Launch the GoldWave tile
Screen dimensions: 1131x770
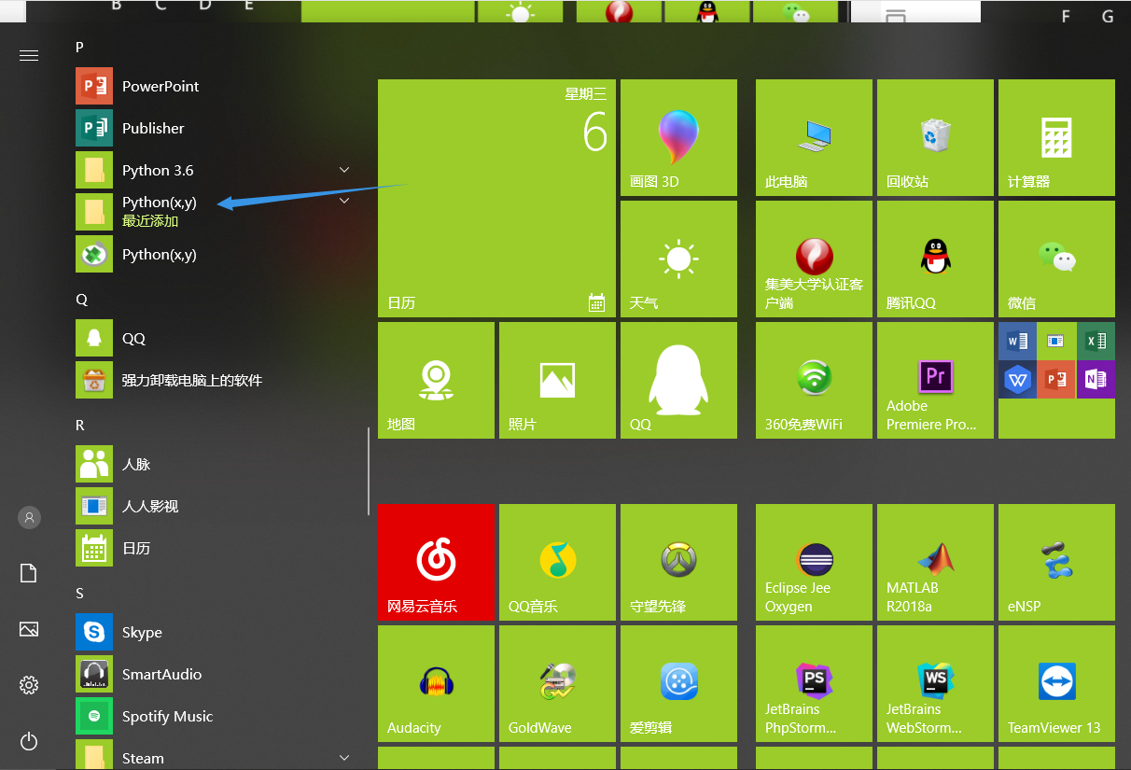(x=557, y=683)
